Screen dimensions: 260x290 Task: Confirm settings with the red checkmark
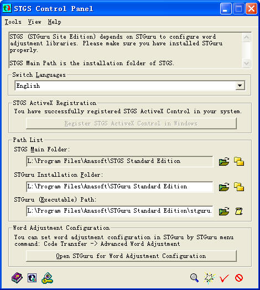point(224,278)
